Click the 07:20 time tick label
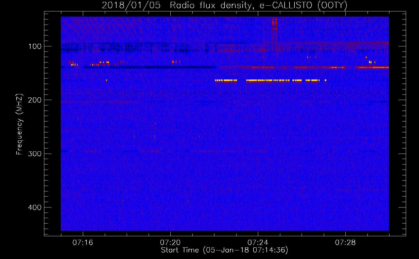Screen dimensions: 419x259 tap(170, 243)
